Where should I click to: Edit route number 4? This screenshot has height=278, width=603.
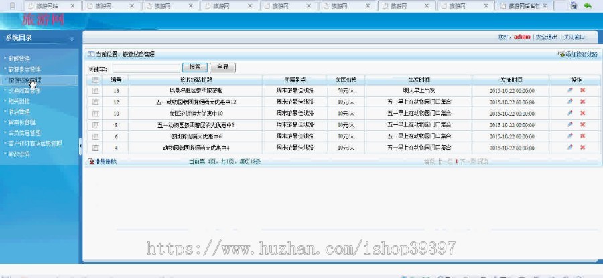pyautogui.click(x=570, y=148)
